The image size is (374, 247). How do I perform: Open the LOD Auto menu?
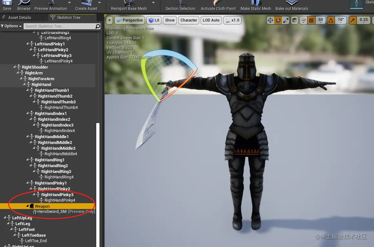pyautogui.click(x=211, y=20)
